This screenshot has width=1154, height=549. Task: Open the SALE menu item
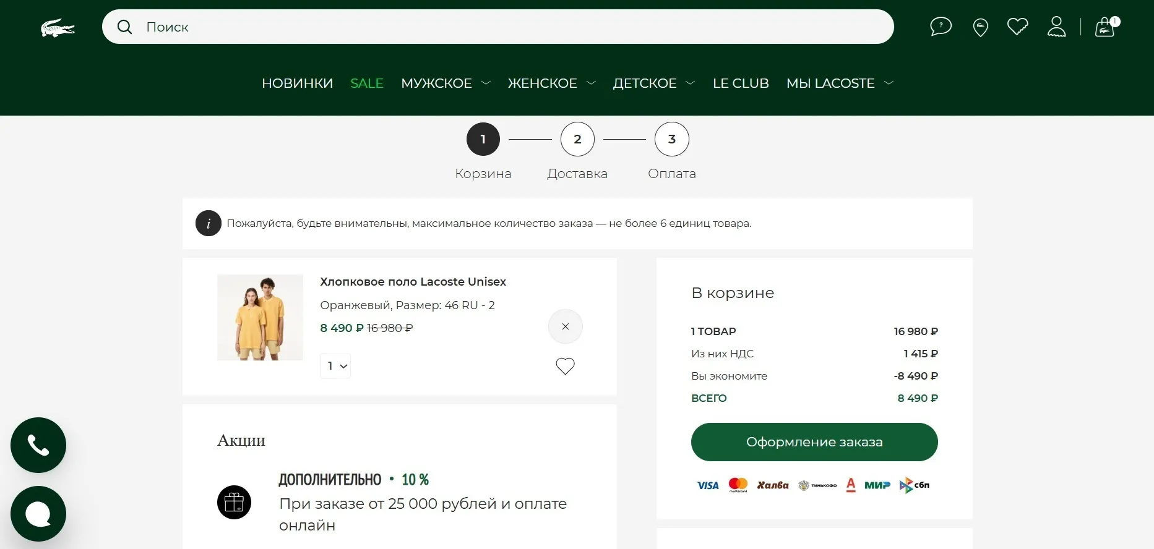click(x=367, y=83)
